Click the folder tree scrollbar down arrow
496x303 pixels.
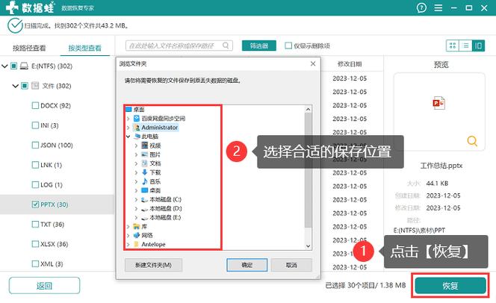point(308,246)
